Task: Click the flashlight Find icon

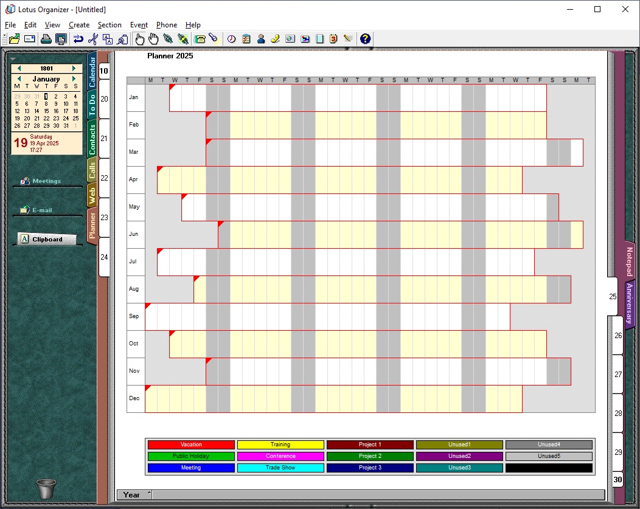Action: [x=214, y=39]
